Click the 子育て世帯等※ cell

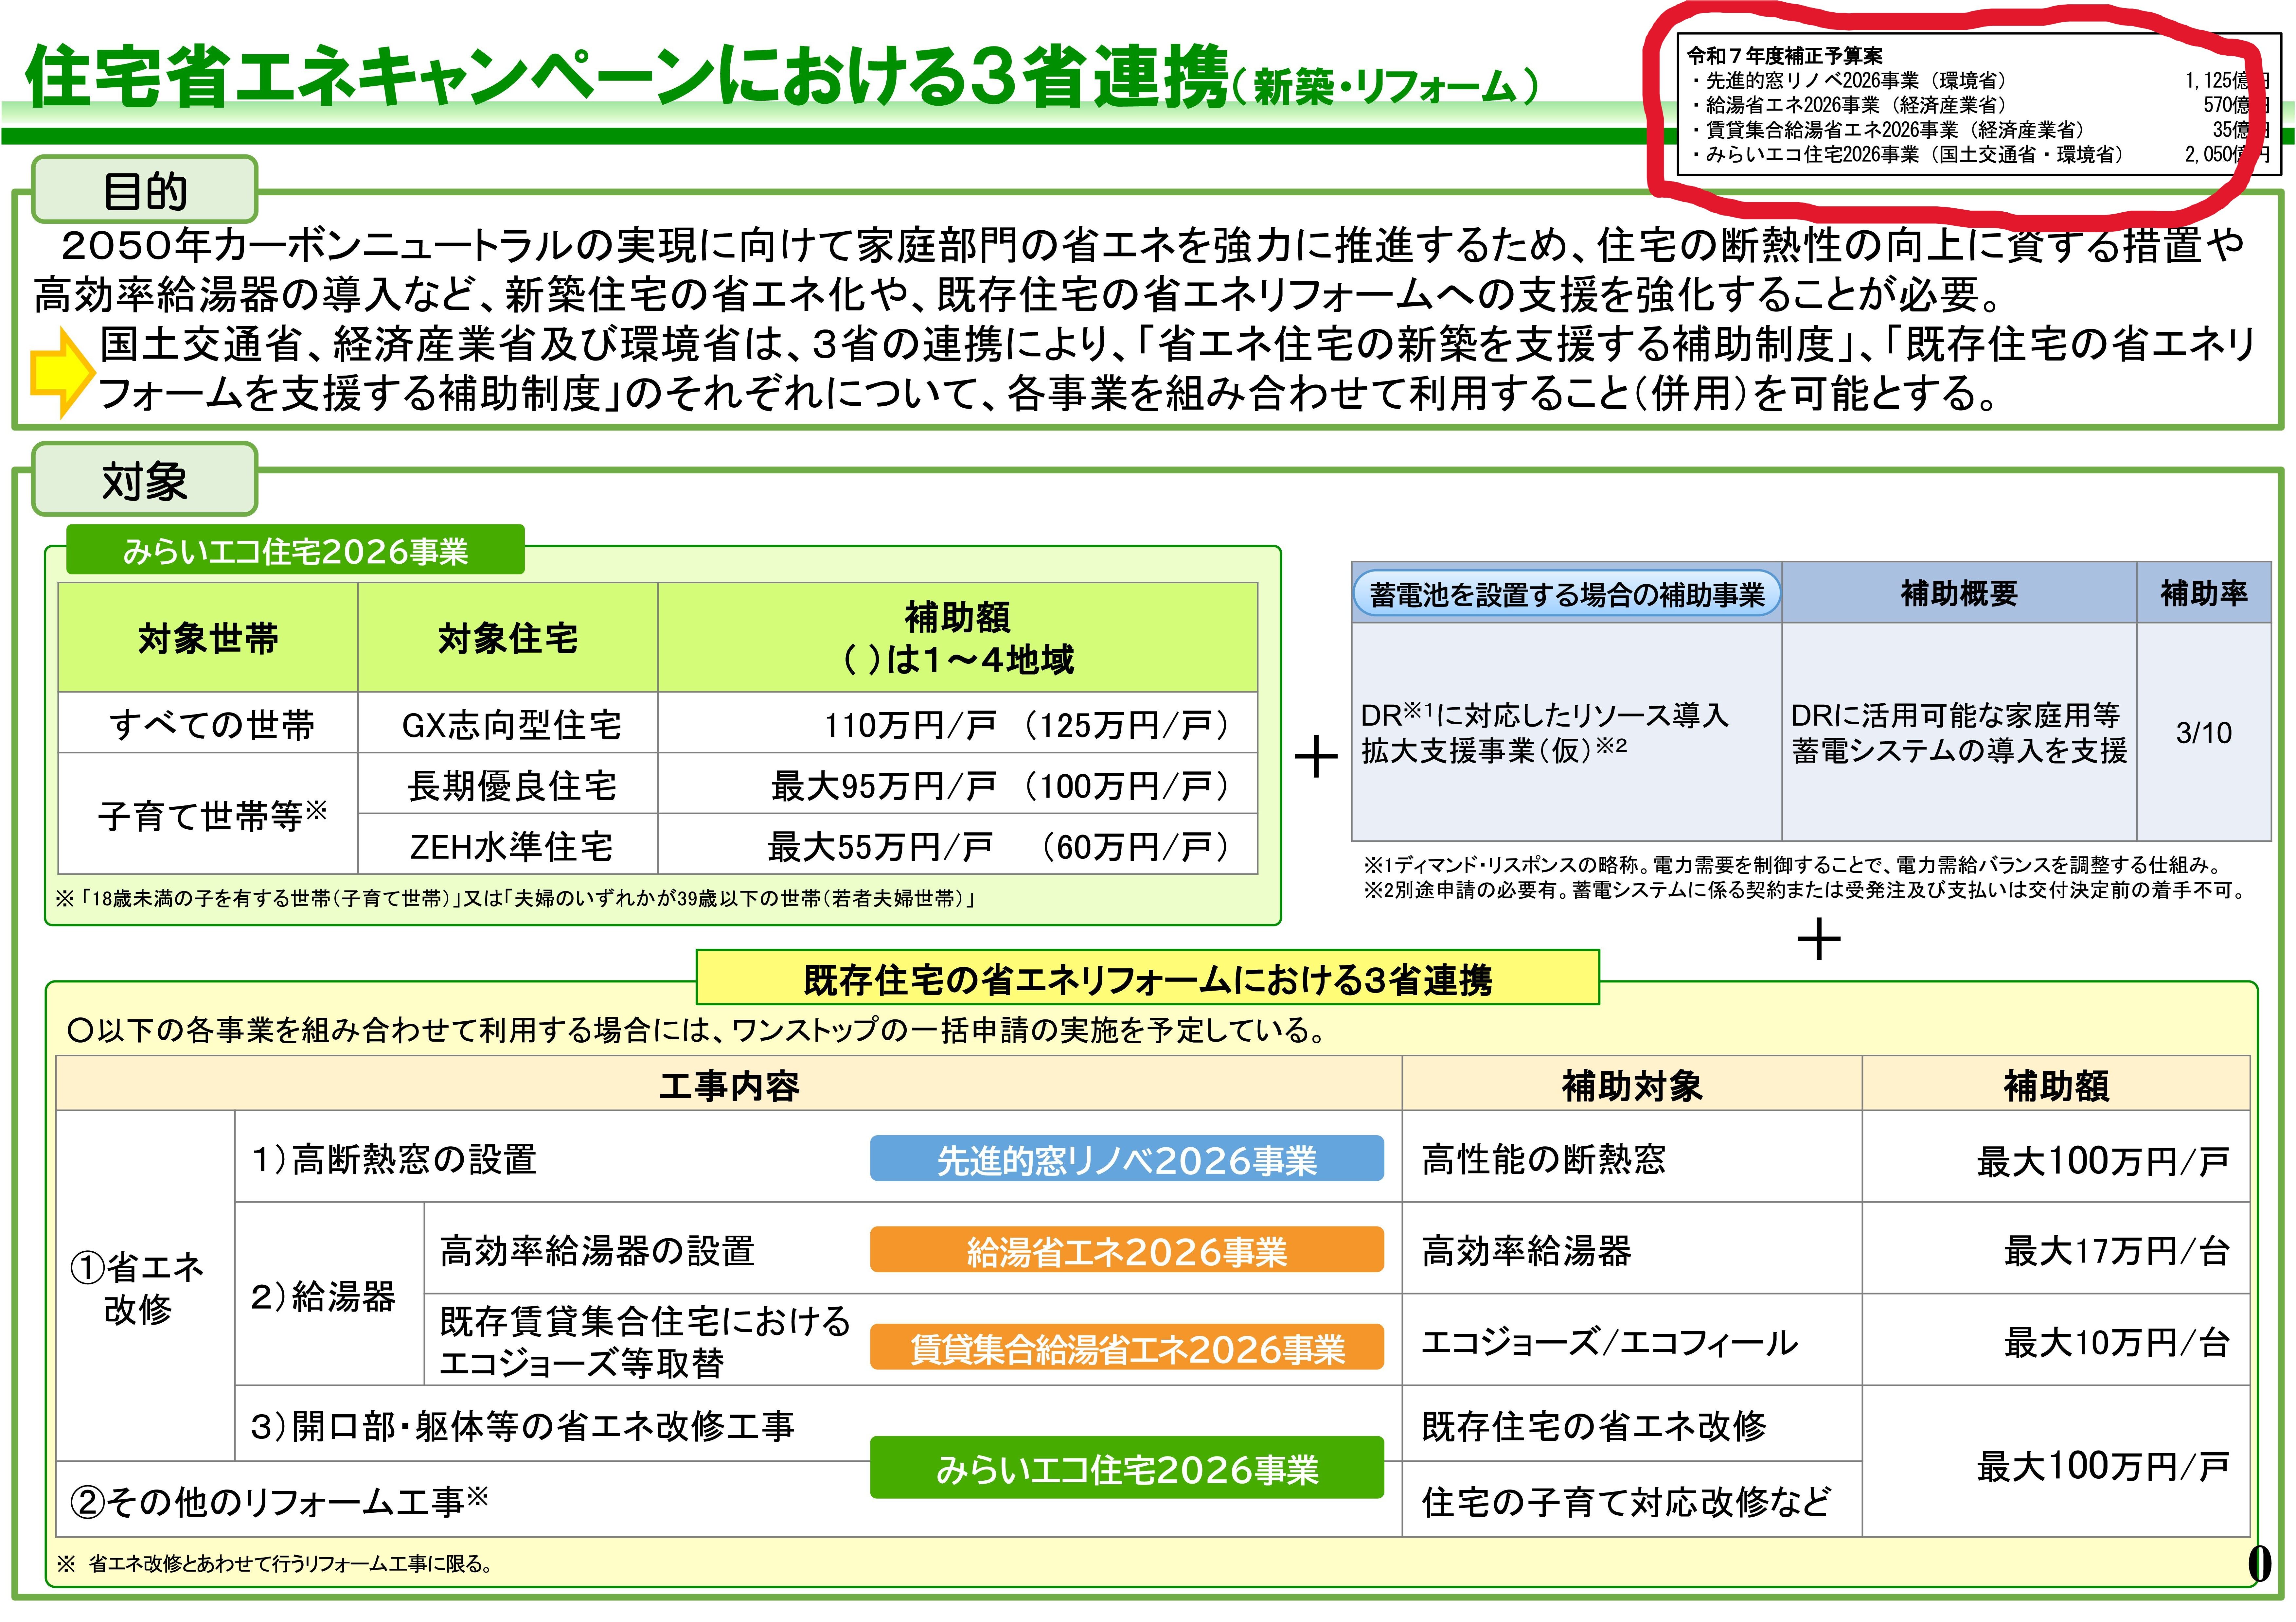point(208,814)
